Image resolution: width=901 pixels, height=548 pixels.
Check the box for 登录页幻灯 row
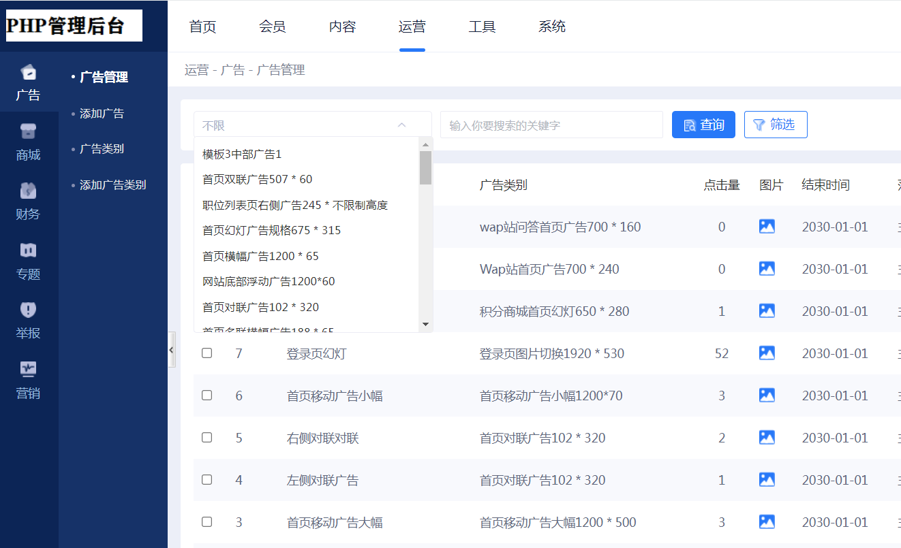(x=207, y=353)
